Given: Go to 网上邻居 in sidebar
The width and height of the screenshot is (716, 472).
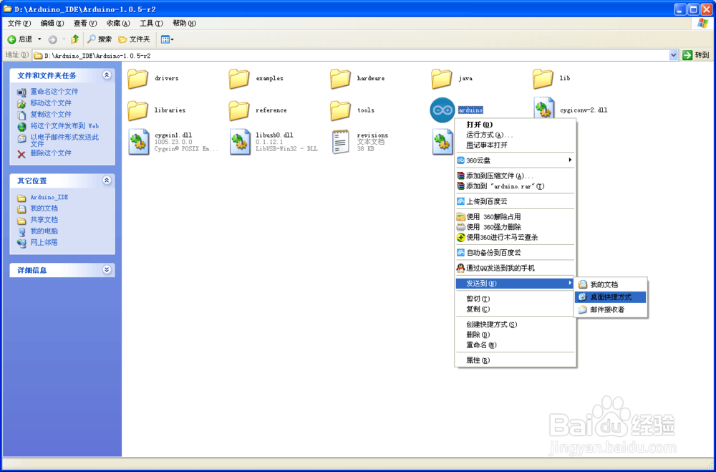Looking at the screenshot, I should 44,243.
